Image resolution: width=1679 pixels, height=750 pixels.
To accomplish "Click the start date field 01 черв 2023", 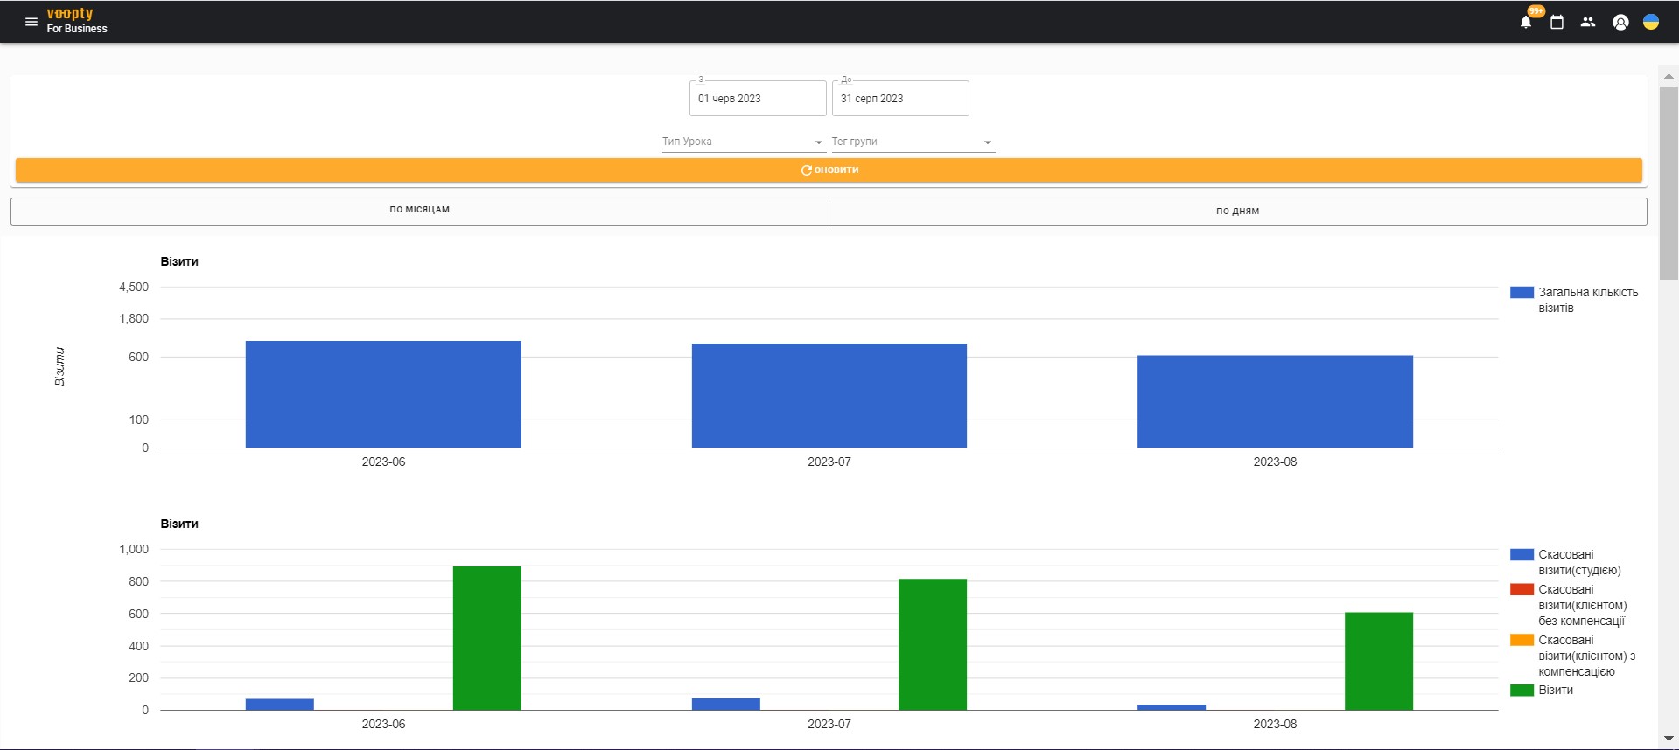I will (x=757, y=99).
